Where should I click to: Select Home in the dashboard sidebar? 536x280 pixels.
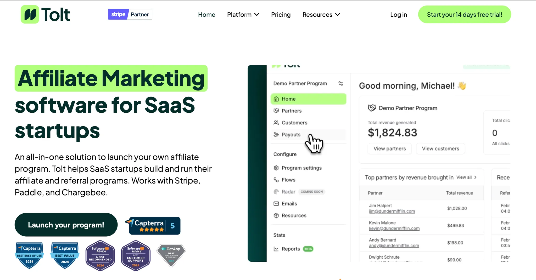308,99
